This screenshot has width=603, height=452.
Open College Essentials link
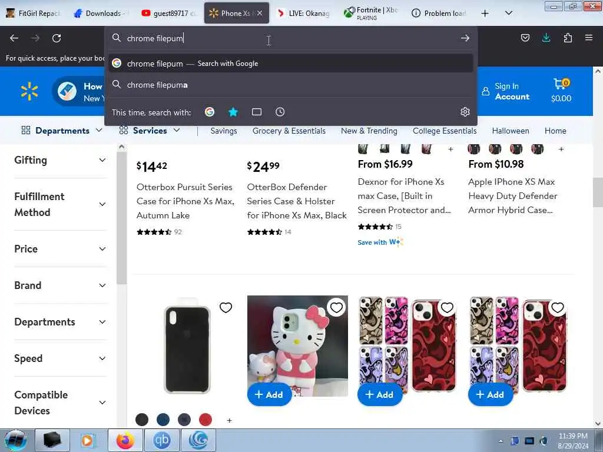point(445,131)
